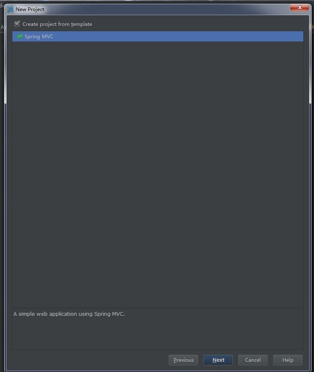Click the 'Create project from template' label text
The height and width of the screenshot is (372, 314).
pyautogui.click(x=57, y=24)
